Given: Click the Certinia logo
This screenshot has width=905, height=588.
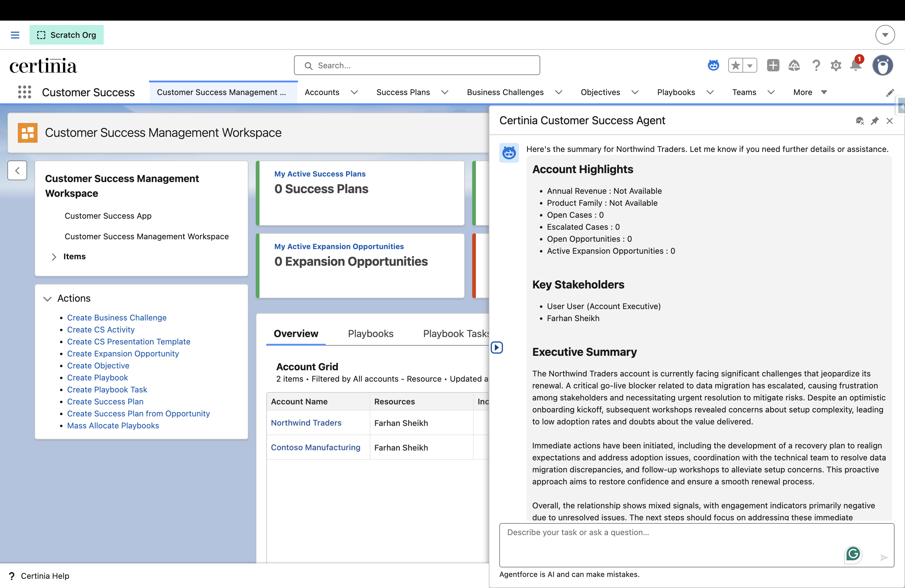Looking at the screenshot, I should click(x=43, y=66).
